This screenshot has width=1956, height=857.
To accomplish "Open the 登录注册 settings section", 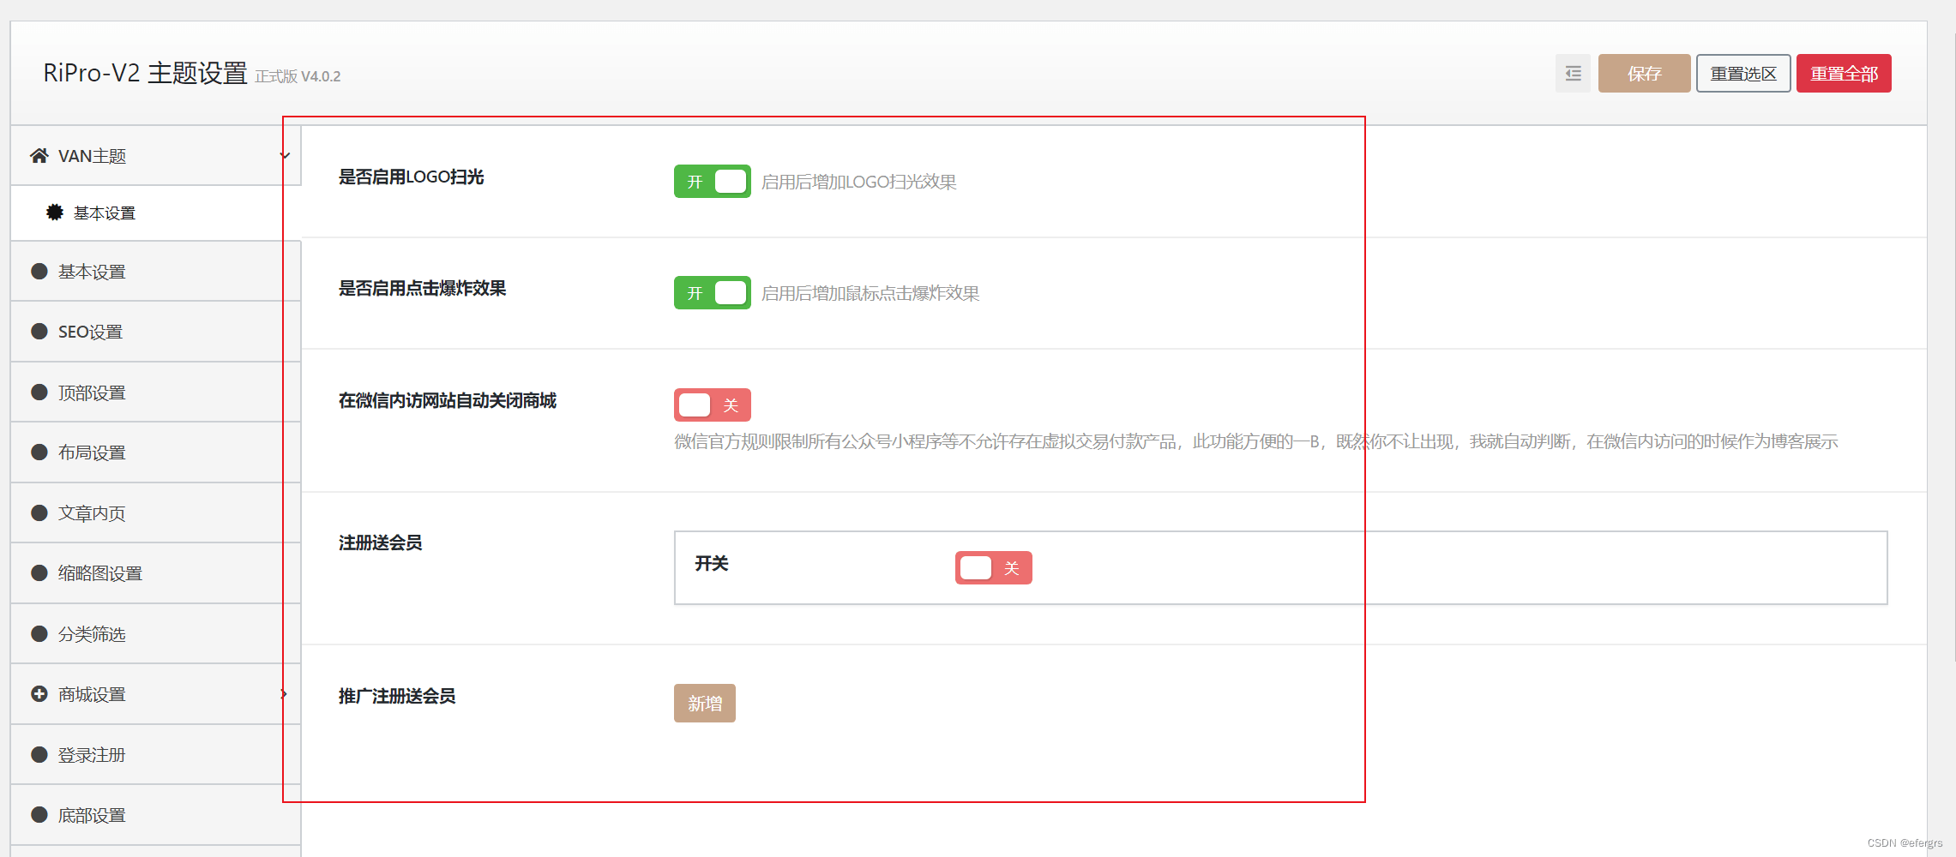I will (90, 754).
